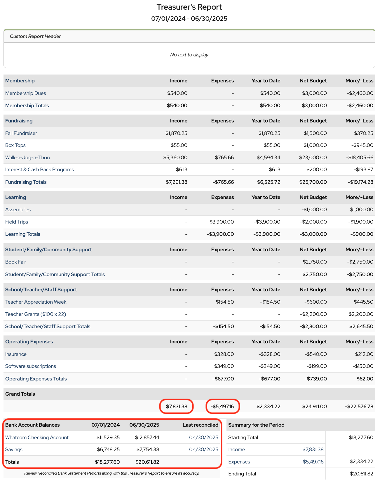Open Interest & Cash Back Programs

pos(39,169)
